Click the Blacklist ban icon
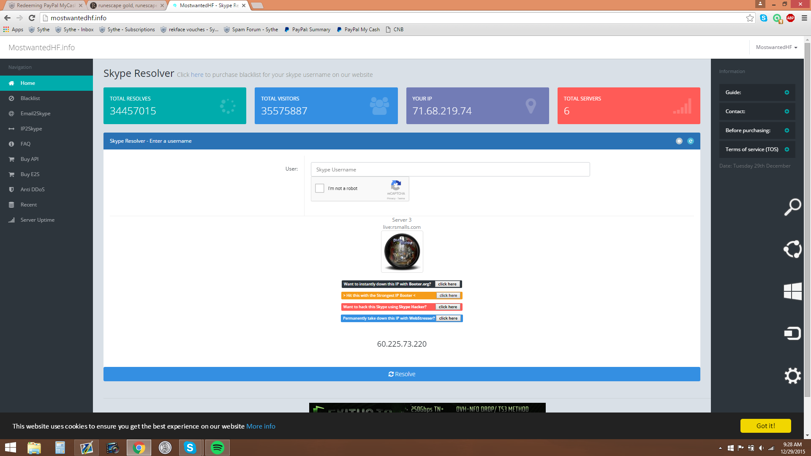This screenshot has width=811, height=456. point(11,98)
